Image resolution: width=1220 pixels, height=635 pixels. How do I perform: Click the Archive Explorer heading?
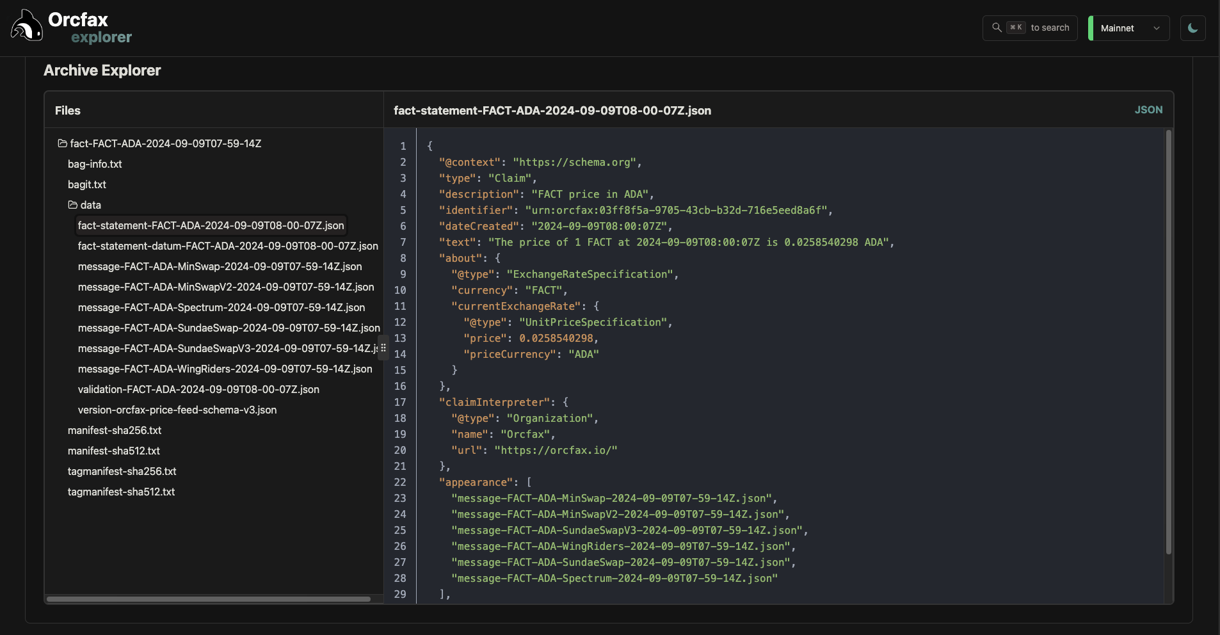(x=102, y=70)
